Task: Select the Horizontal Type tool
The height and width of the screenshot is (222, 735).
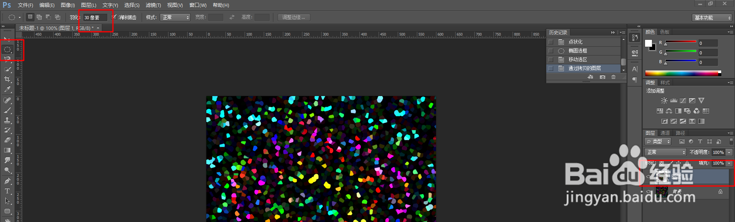Action: pyautogui.click(x=7, y=191)
